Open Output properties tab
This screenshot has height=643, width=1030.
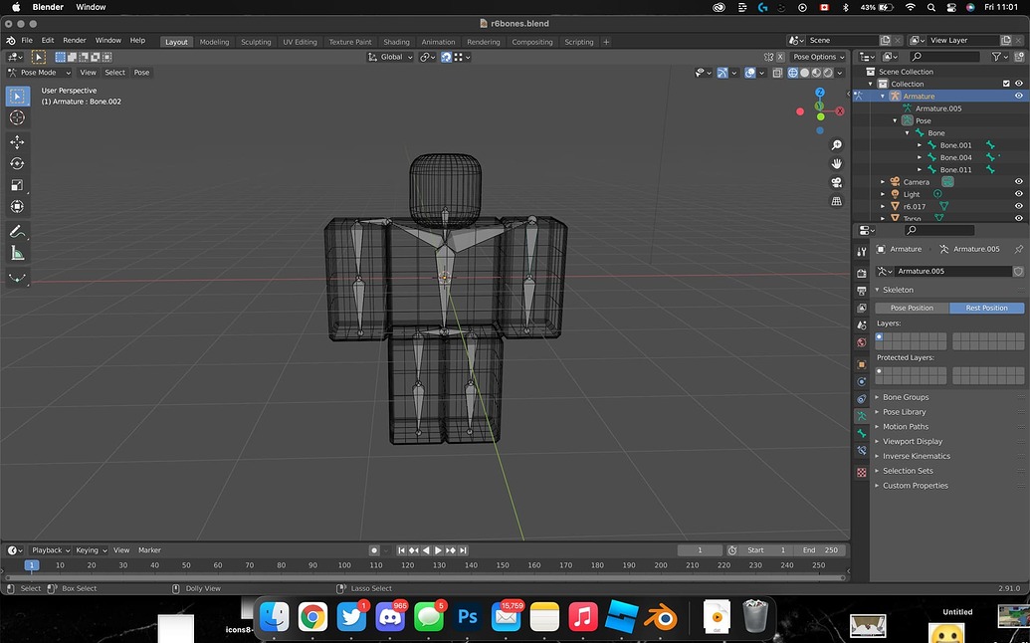[x=862, y=291]
